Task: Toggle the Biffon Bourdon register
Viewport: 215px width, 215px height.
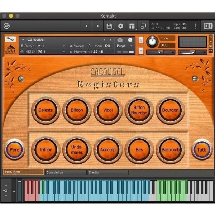Action: point(139,110)
